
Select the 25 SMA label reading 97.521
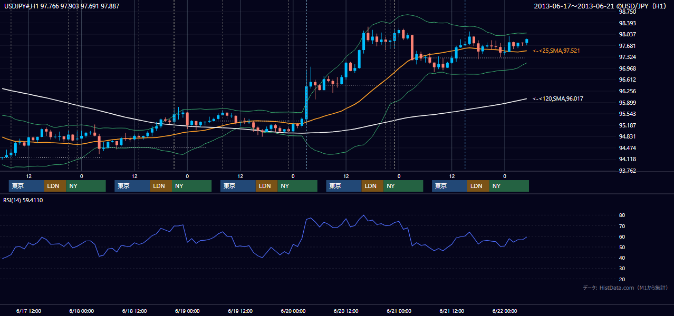(556, 51)
